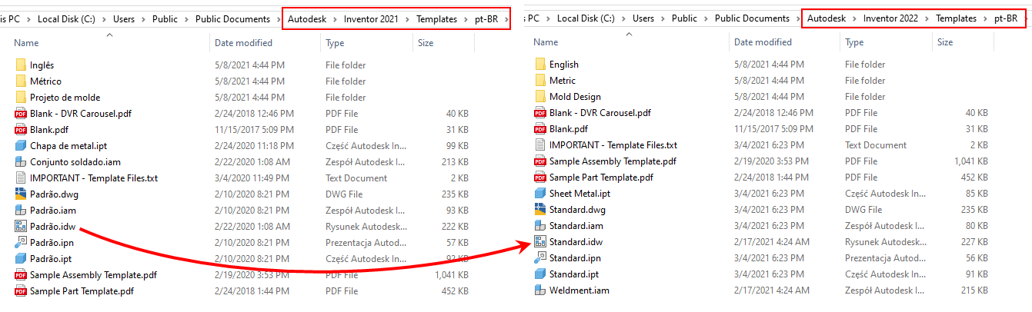Go to Public Documents in left breadcrumb
This screenshot has width=1032, height=312.
pos(232,19)
